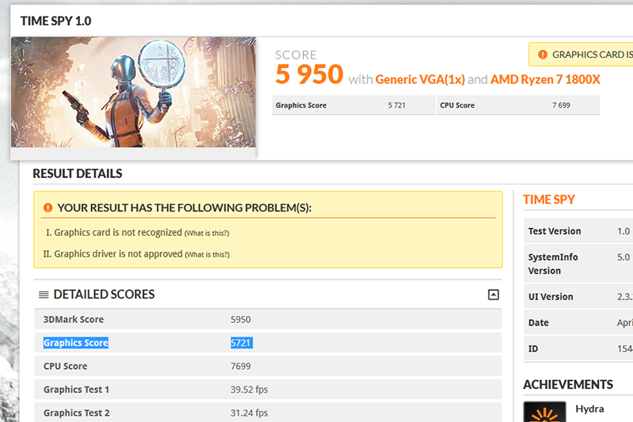Open the Hydra achievement icon

tap(544, 412)
